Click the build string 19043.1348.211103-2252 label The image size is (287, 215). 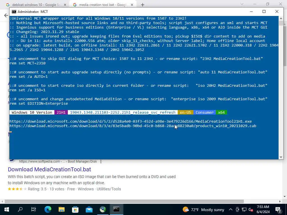(123, 113)
